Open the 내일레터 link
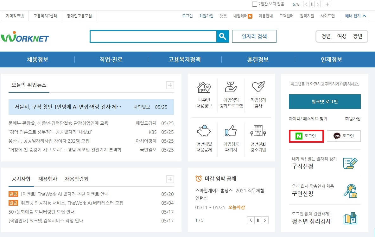This screenshot has width=375, height=237. pyautogui.click(x=240, y=16)
